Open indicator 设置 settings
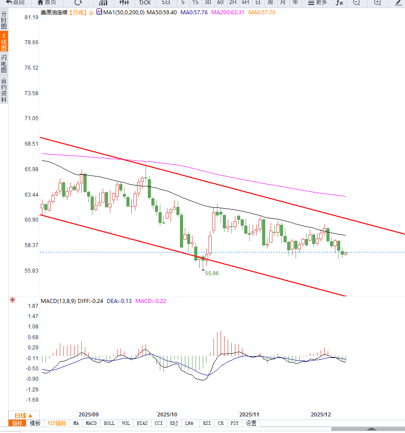The image size is (405, 433). pyautogui.click(x=251, y=423)
